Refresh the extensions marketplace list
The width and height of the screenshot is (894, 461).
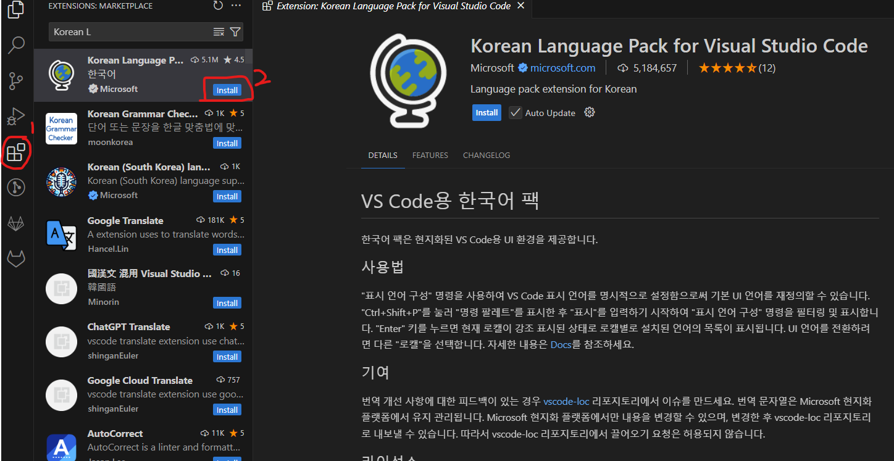(x=218, y=6)
